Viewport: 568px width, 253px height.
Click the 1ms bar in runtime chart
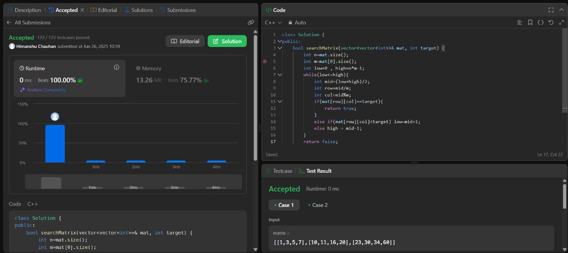tap(96, 162)
